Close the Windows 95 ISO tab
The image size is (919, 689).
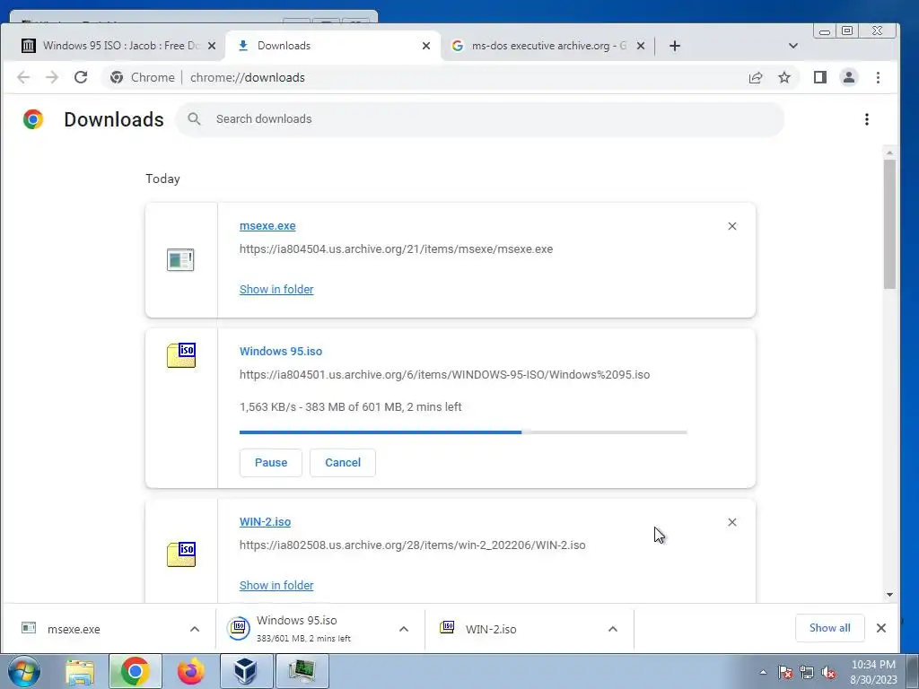(212, 46)
